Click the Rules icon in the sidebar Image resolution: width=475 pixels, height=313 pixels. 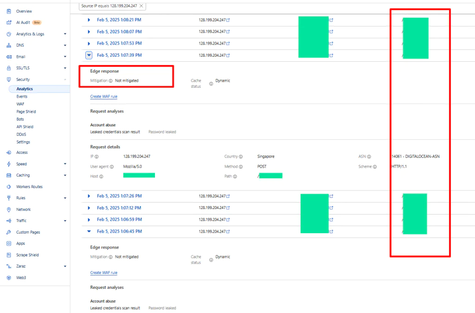tap(9, 198)
